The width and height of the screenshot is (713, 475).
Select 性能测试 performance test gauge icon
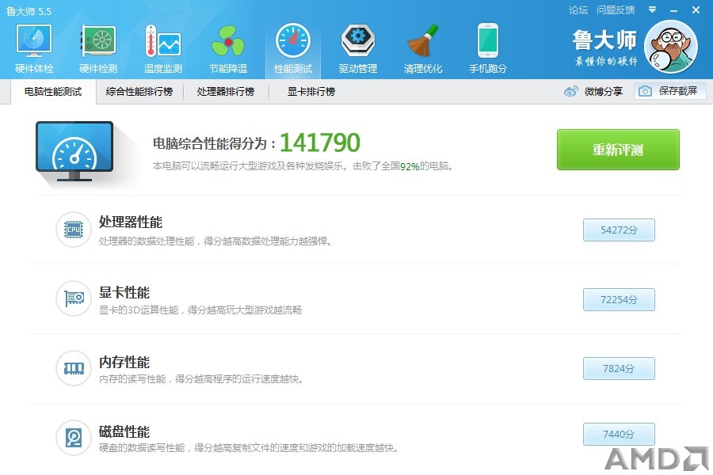293,41
